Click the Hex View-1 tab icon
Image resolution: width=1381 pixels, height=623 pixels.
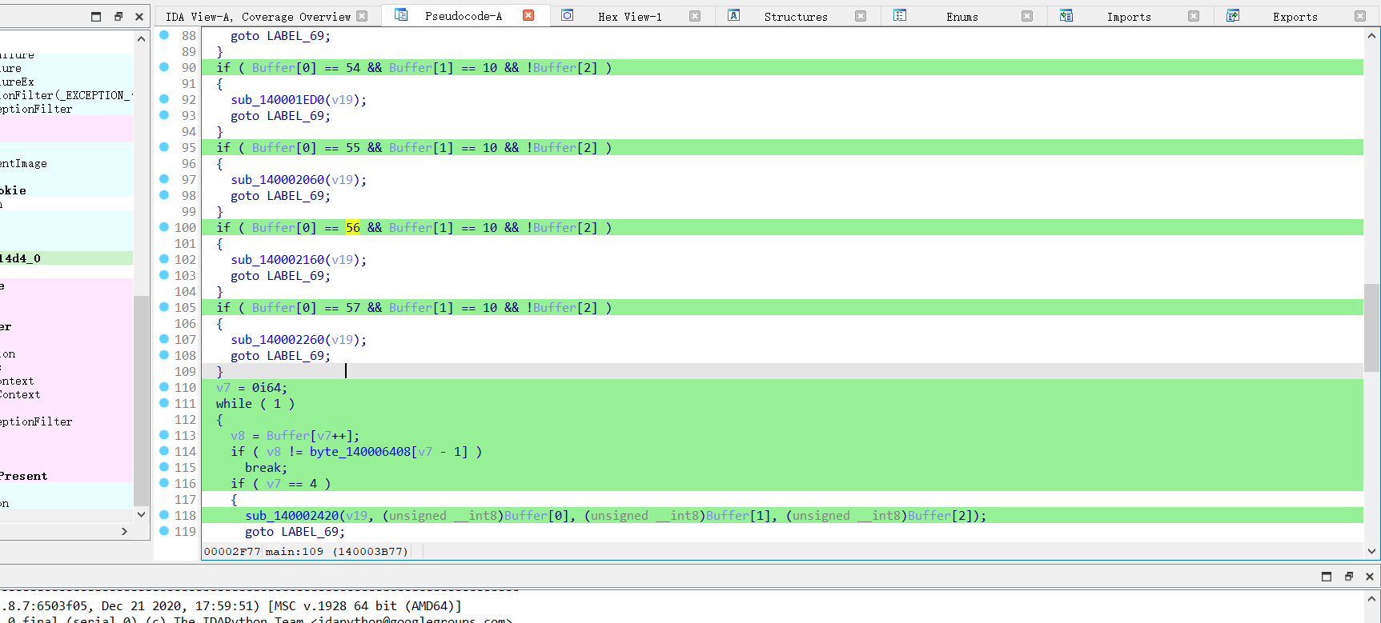click(x=567, y=15)
